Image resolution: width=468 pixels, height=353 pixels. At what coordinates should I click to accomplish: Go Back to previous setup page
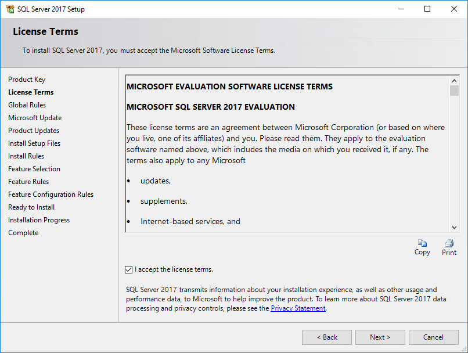tap(327, 337)
